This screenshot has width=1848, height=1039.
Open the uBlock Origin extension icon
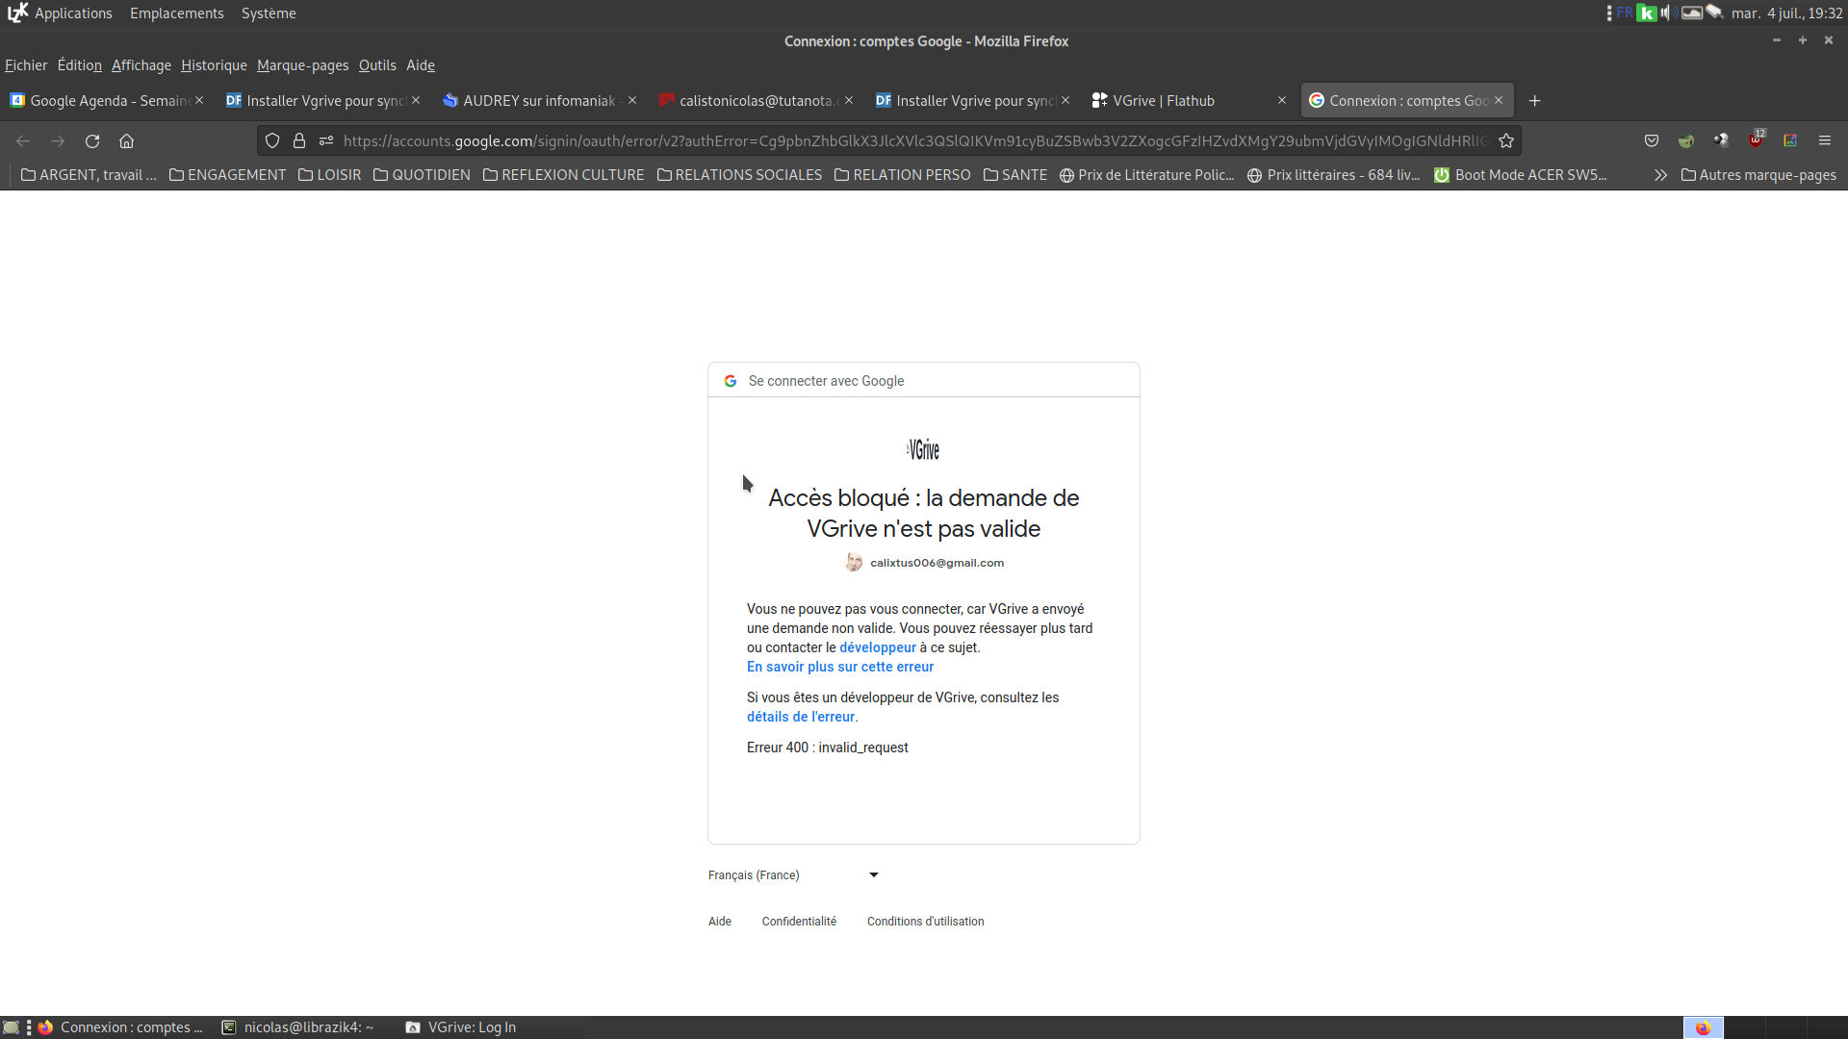click(1756, 141)
